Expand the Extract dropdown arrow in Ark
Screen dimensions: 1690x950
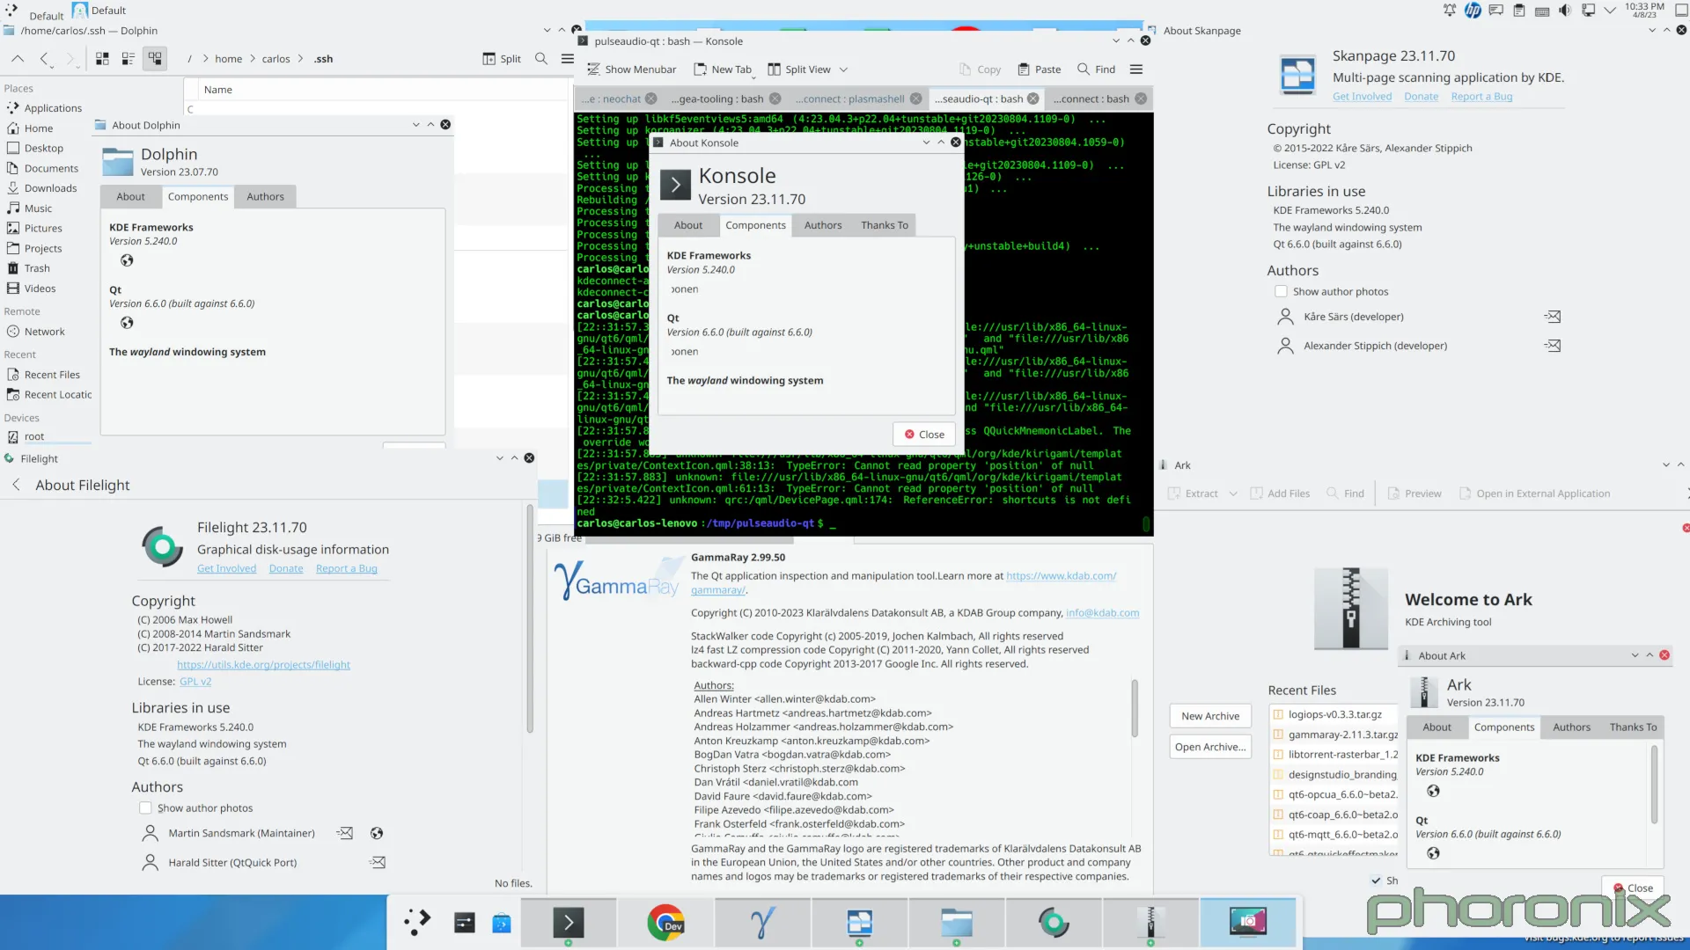1232,493
